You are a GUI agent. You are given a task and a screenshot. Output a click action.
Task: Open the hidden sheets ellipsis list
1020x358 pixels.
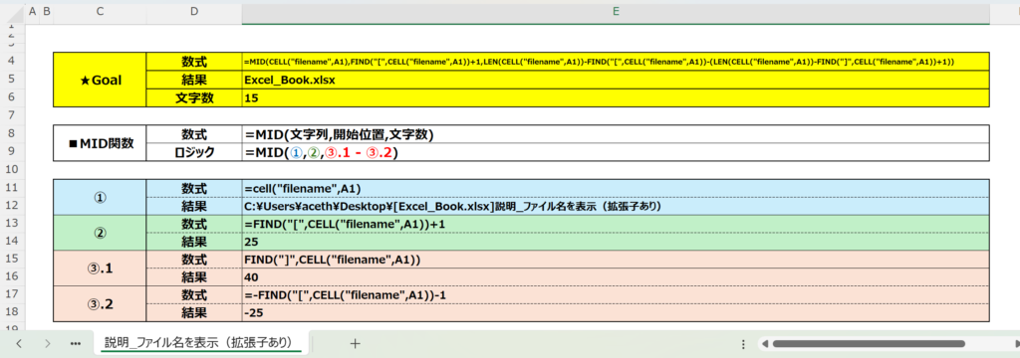(75, 344)
